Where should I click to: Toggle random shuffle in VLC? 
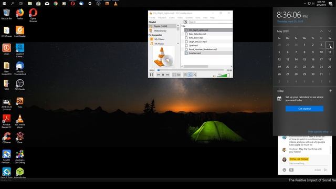click(195, 75)
